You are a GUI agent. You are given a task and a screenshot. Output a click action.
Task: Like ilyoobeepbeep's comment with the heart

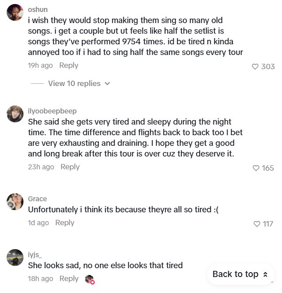point(255,168)
